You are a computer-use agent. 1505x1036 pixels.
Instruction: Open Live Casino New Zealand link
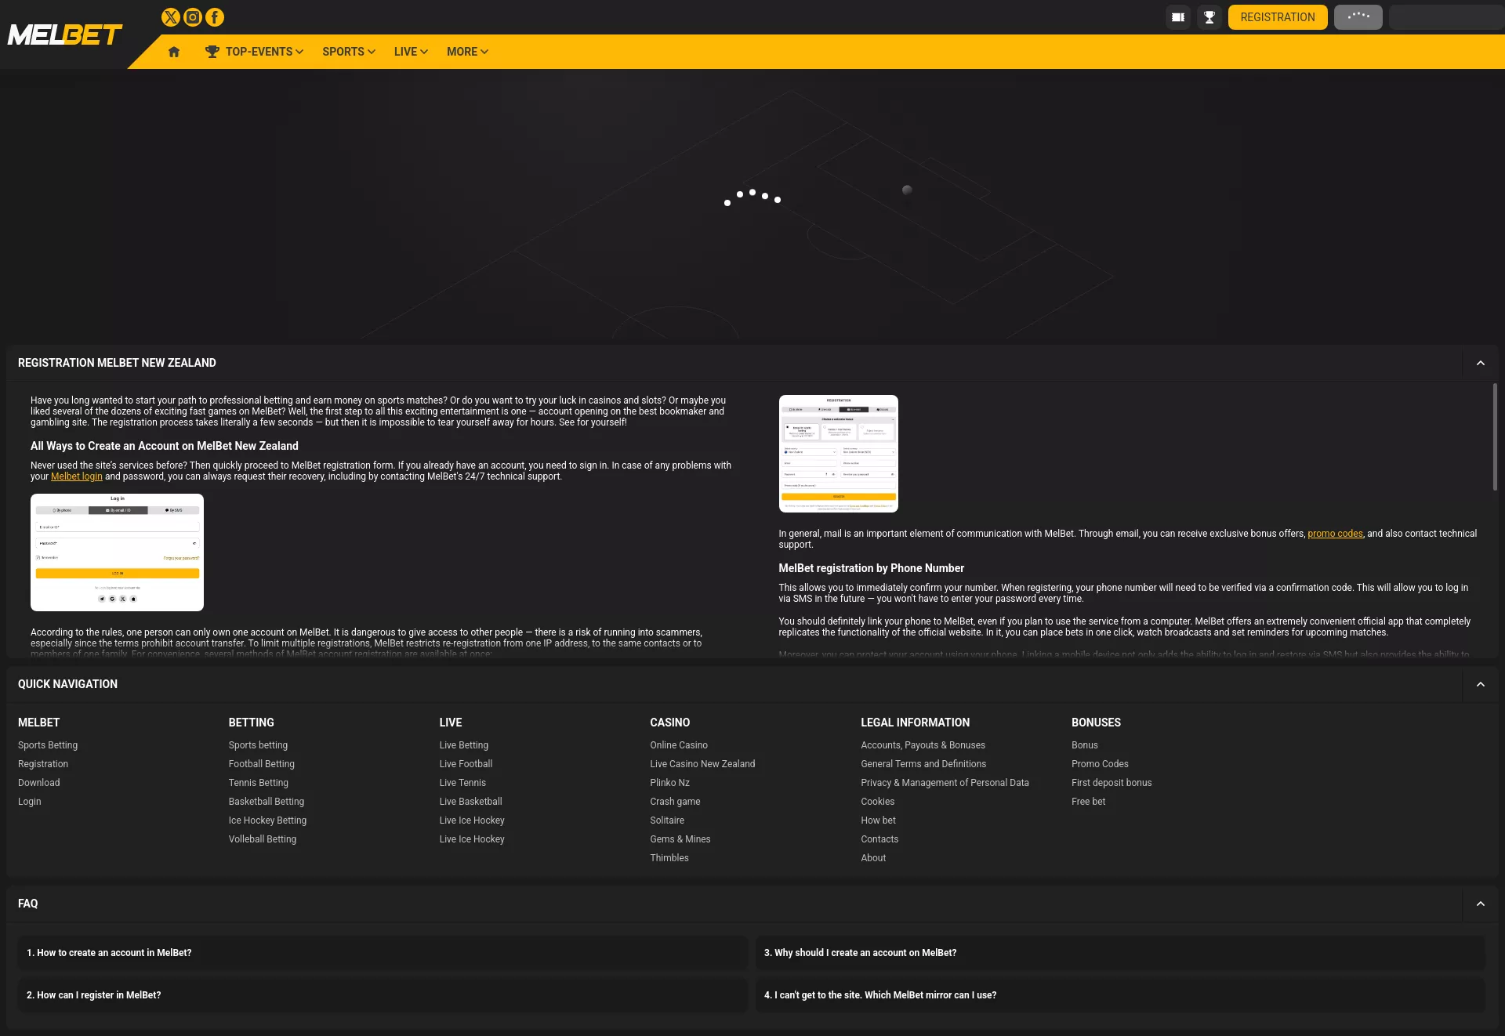(702, 764)
